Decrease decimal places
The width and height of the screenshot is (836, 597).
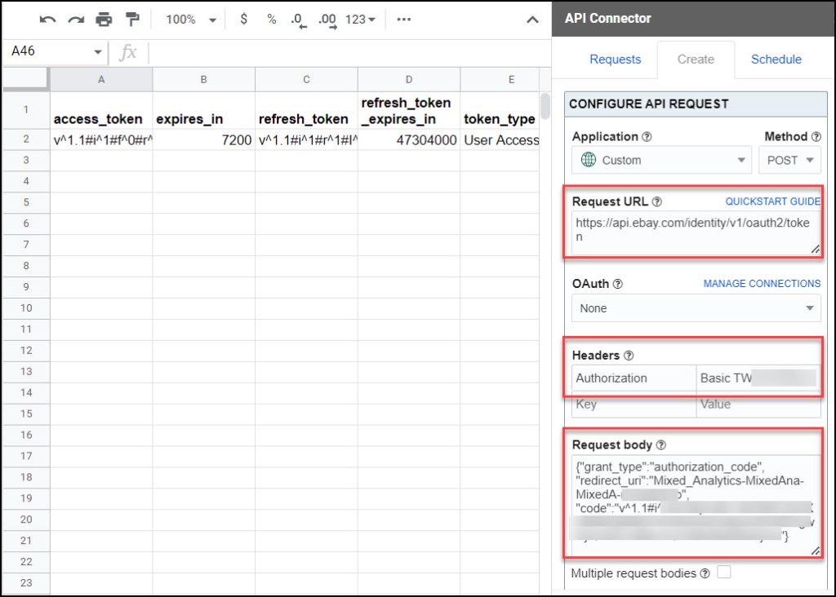point(299,20)
